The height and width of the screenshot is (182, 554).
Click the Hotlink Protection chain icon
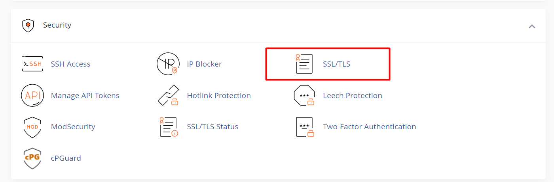point(168,95)
